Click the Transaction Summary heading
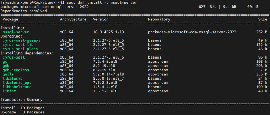This screenshot has height=115, width=270. coord(22,100)
